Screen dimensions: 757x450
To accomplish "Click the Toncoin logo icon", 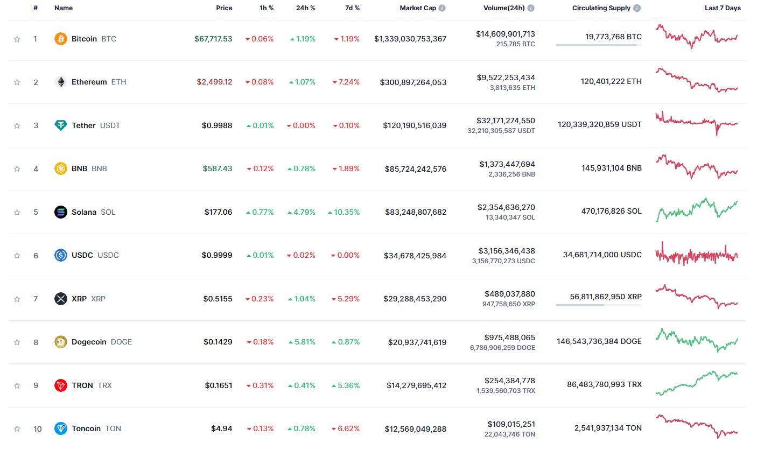I will pos(61,428).
